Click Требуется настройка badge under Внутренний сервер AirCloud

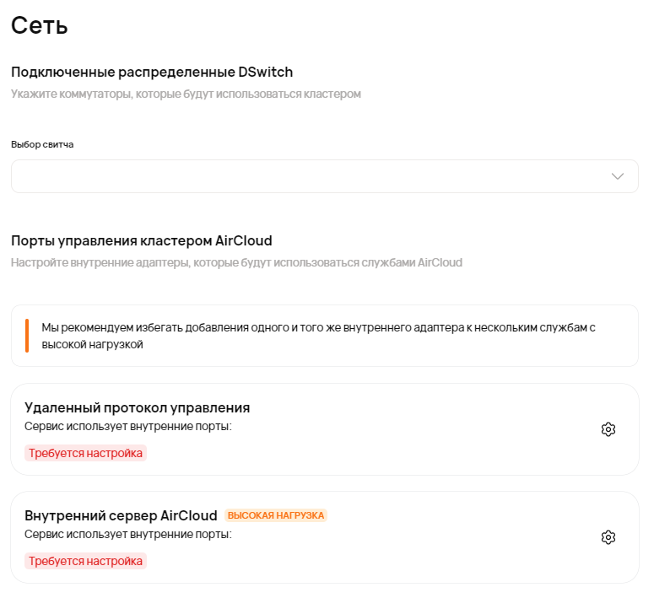click(x=85, y=561)
